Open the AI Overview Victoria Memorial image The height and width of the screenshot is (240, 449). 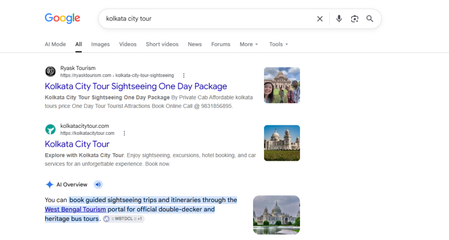point(277,215)
